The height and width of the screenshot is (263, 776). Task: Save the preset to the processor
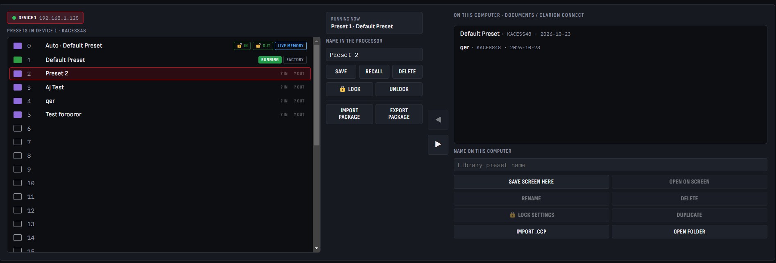[x=341, y=72]
